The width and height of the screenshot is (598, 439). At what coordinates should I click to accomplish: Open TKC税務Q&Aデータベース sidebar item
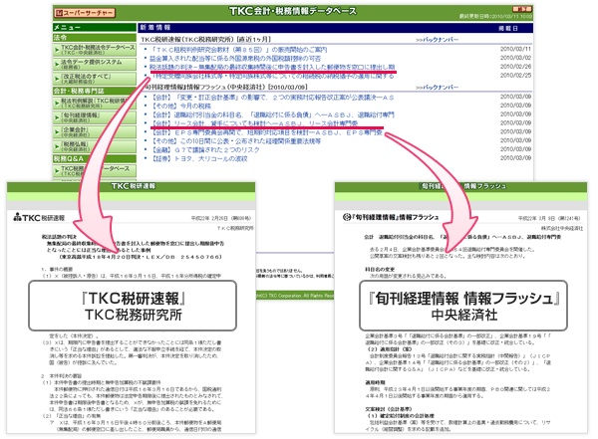click(x=95, y=171)
